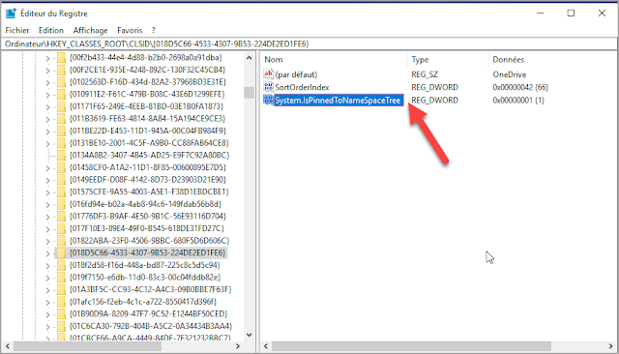Screen dimensions: 619x354
Task: Select key {0134A8B2-3407-4B45-AD25-E9F7C92A80BC}
Action: click(149, 155)
